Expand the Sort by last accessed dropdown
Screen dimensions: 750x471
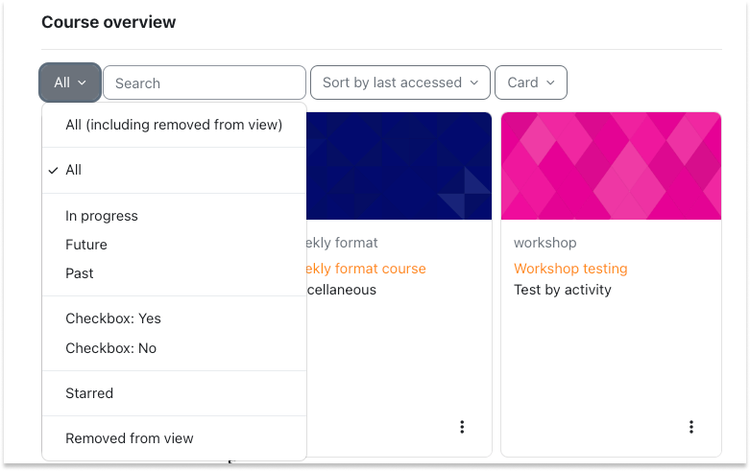[x=400, y=82]
